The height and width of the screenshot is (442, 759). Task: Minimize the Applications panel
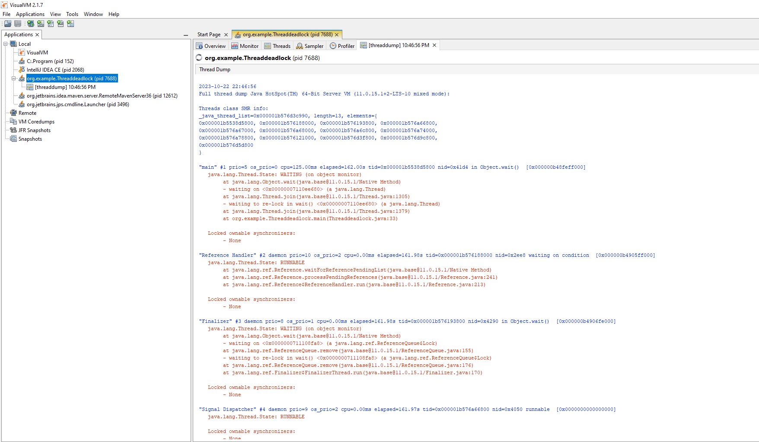[x=186, y=35]
